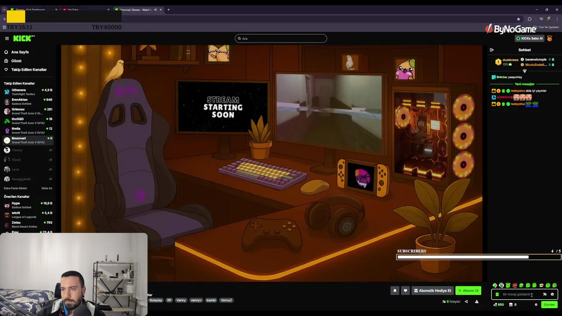Click the Sohbet chat header

tap(524, 50)
